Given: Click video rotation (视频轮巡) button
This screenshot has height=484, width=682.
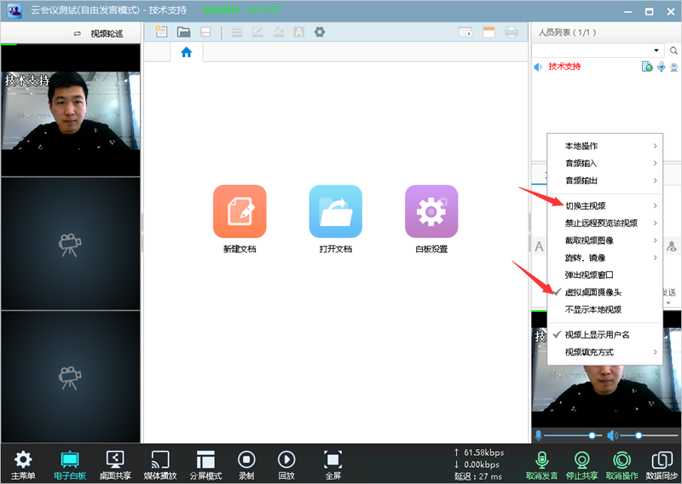Looking at the screenshot, I should pyautogui.click(x=99, y=33).
